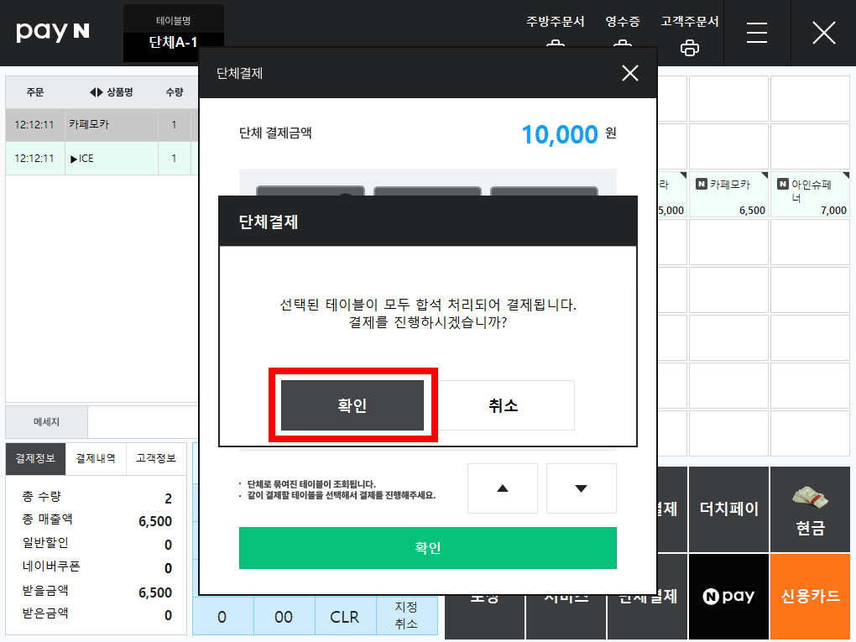The image size is (856, 642).
Task: Switch to the 결제내역 tab
Action: (x=96, y=458)
